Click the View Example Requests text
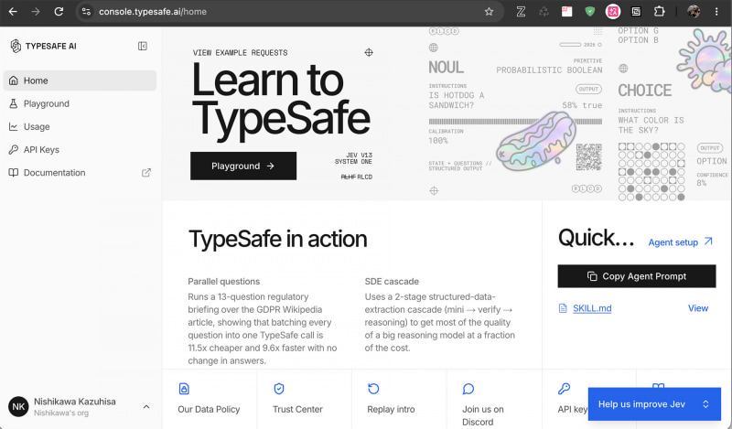Image resolution: width=732 pixels, height=429 pixels. tap(240, 53)
